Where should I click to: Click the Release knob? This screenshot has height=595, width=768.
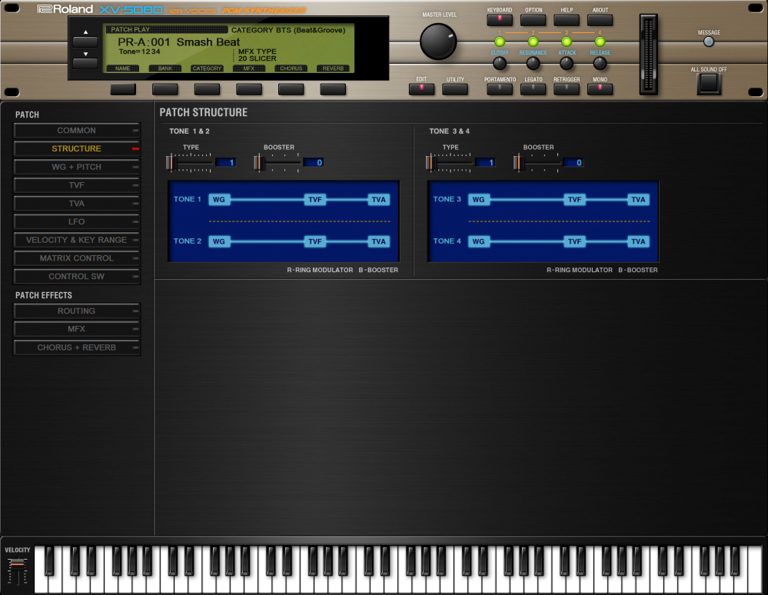pos(600,63)
